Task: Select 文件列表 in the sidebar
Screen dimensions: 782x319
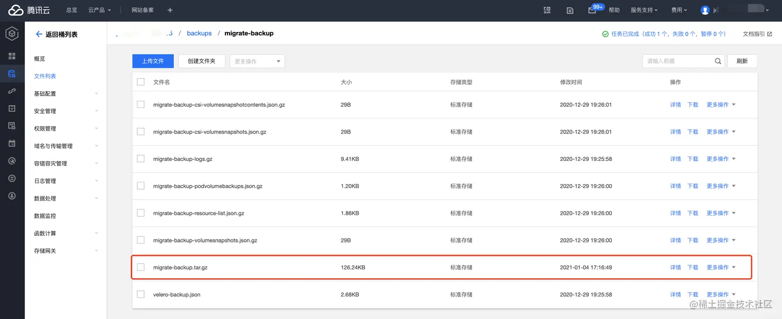Action: click(x=45, y=76)
